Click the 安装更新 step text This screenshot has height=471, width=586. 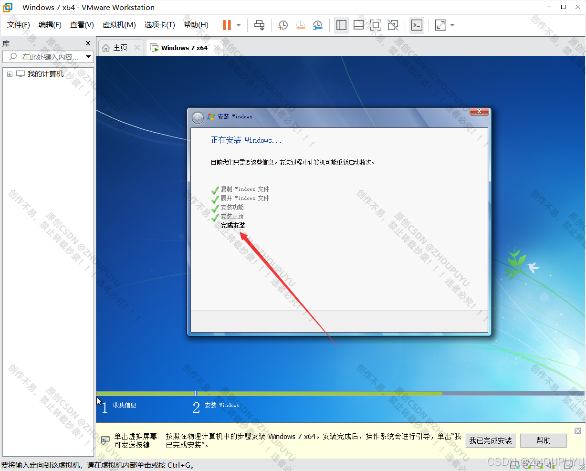[x=232, y=216]
